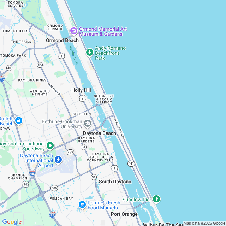The width and height of the screenshot is (226, 226).
Task: Click The Trails neighborhood label
Action: [21, 42]
